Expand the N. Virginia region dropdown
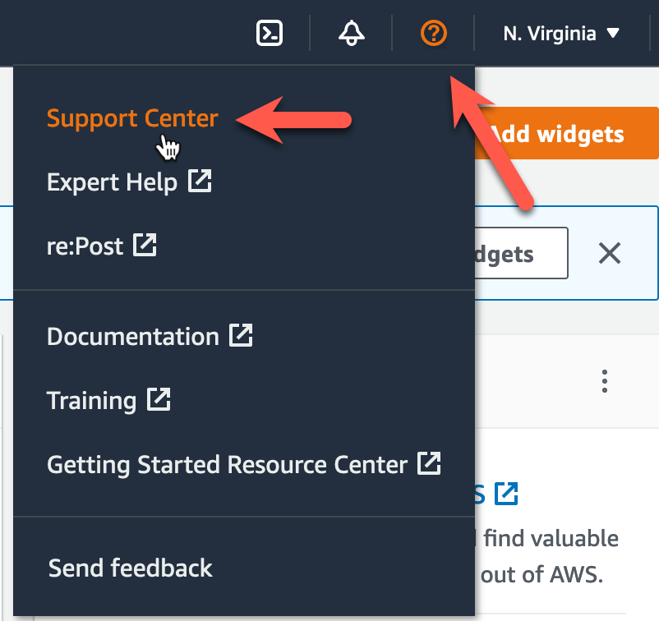Screen dimensions: 659x621 561,34
